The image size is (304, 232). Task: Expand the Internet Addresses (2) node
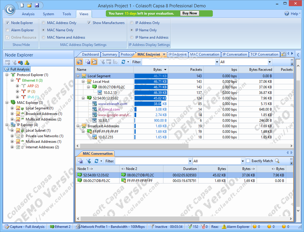(x=12, y=147)
